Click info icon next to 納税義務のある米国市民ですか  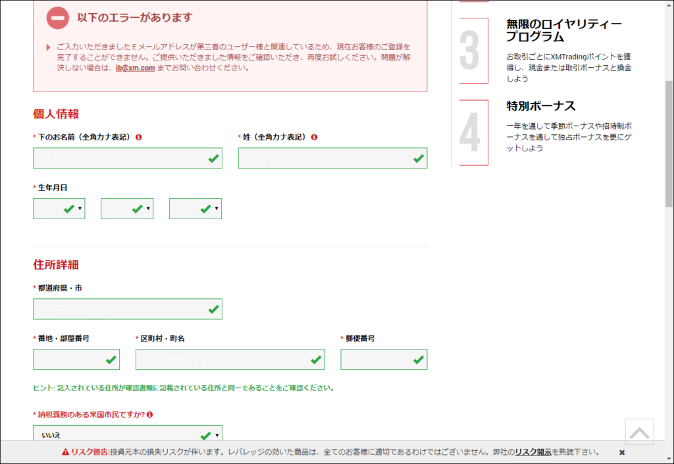coord(149,415)
